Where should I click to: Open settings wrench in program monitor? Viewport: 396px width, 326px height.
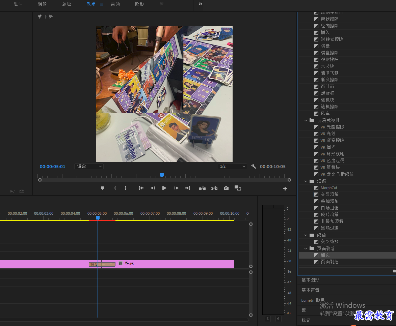click(x=254, y=167)
